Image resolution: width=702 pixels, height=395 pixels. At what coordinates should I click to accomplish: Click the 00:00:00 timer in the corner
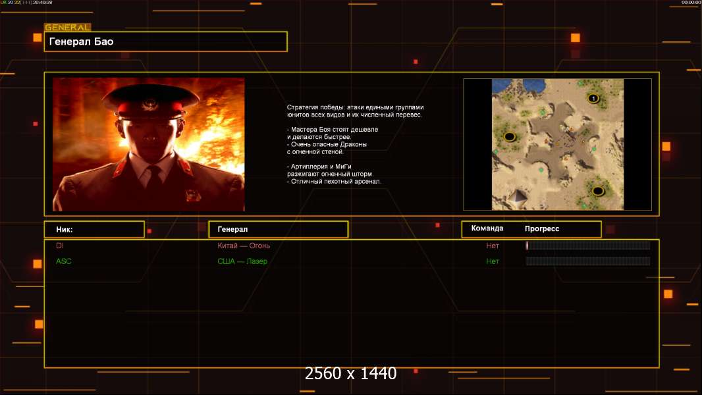[x=691, y=3]
